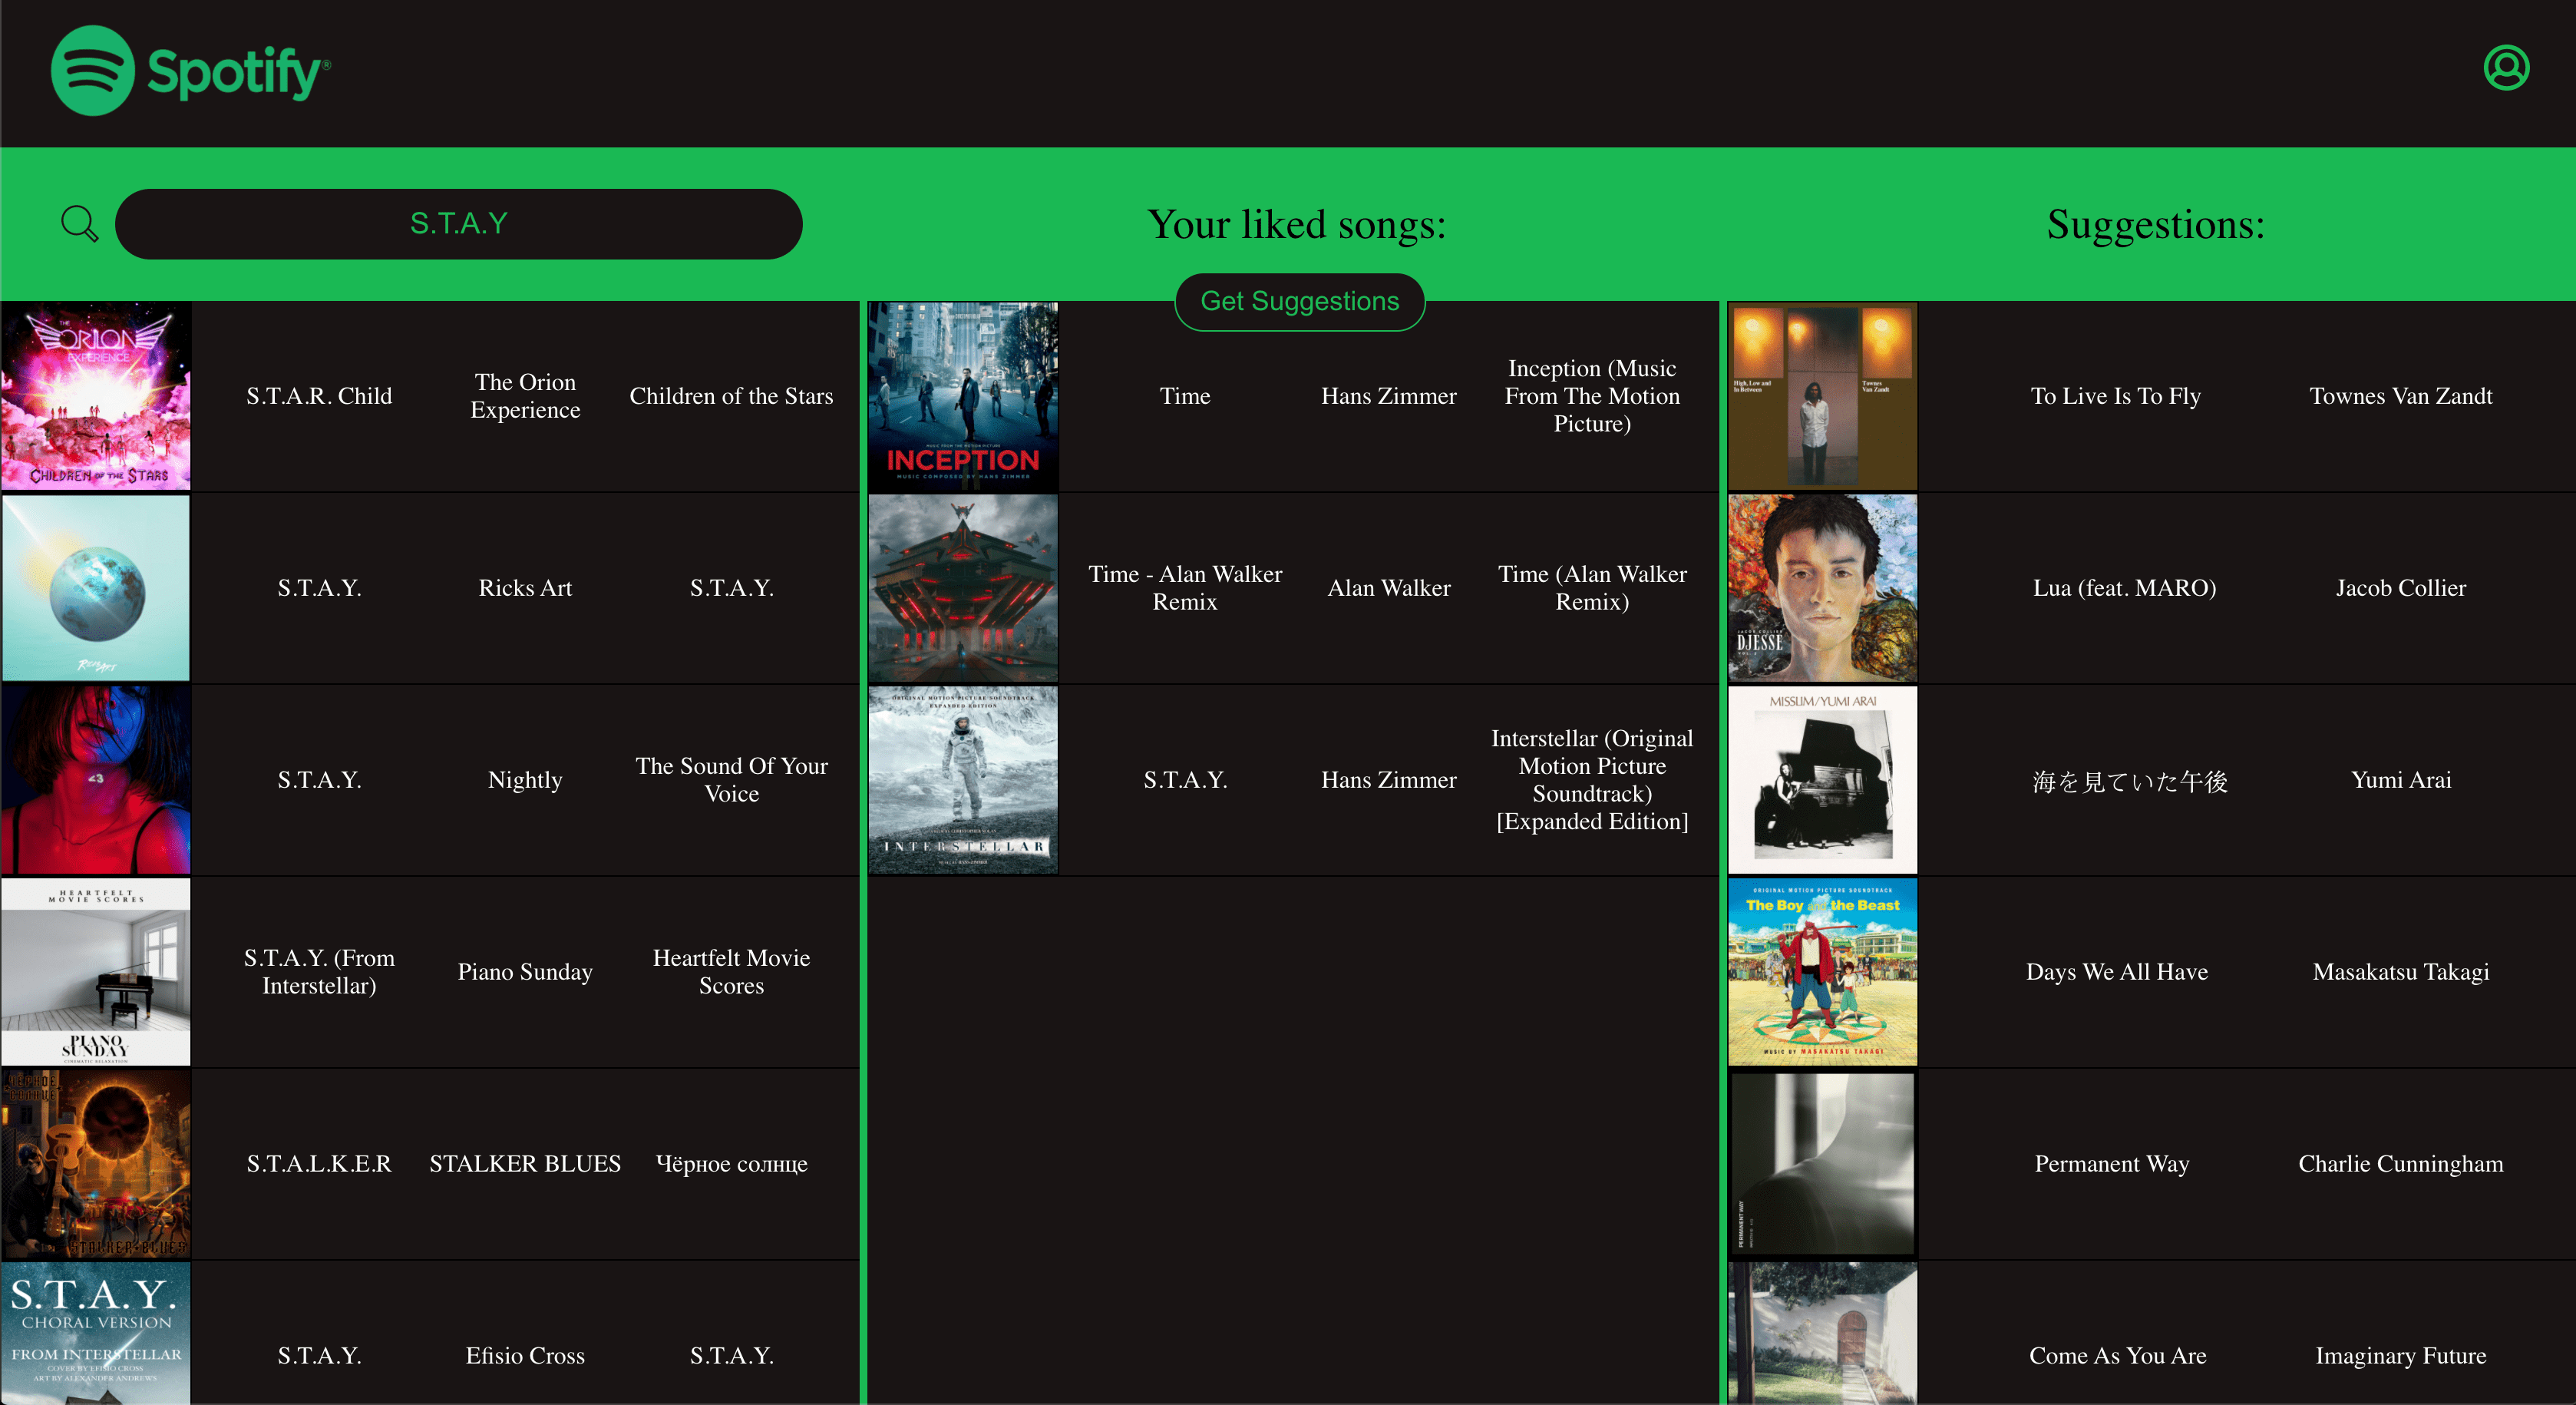Image resolution: width=2576 pixels, height=1405 pixels.
Task: Click artist The Orion Experience
Action: tap(525, 396)
